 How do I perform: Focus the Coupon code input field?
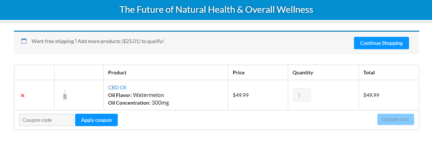[46, 120]
